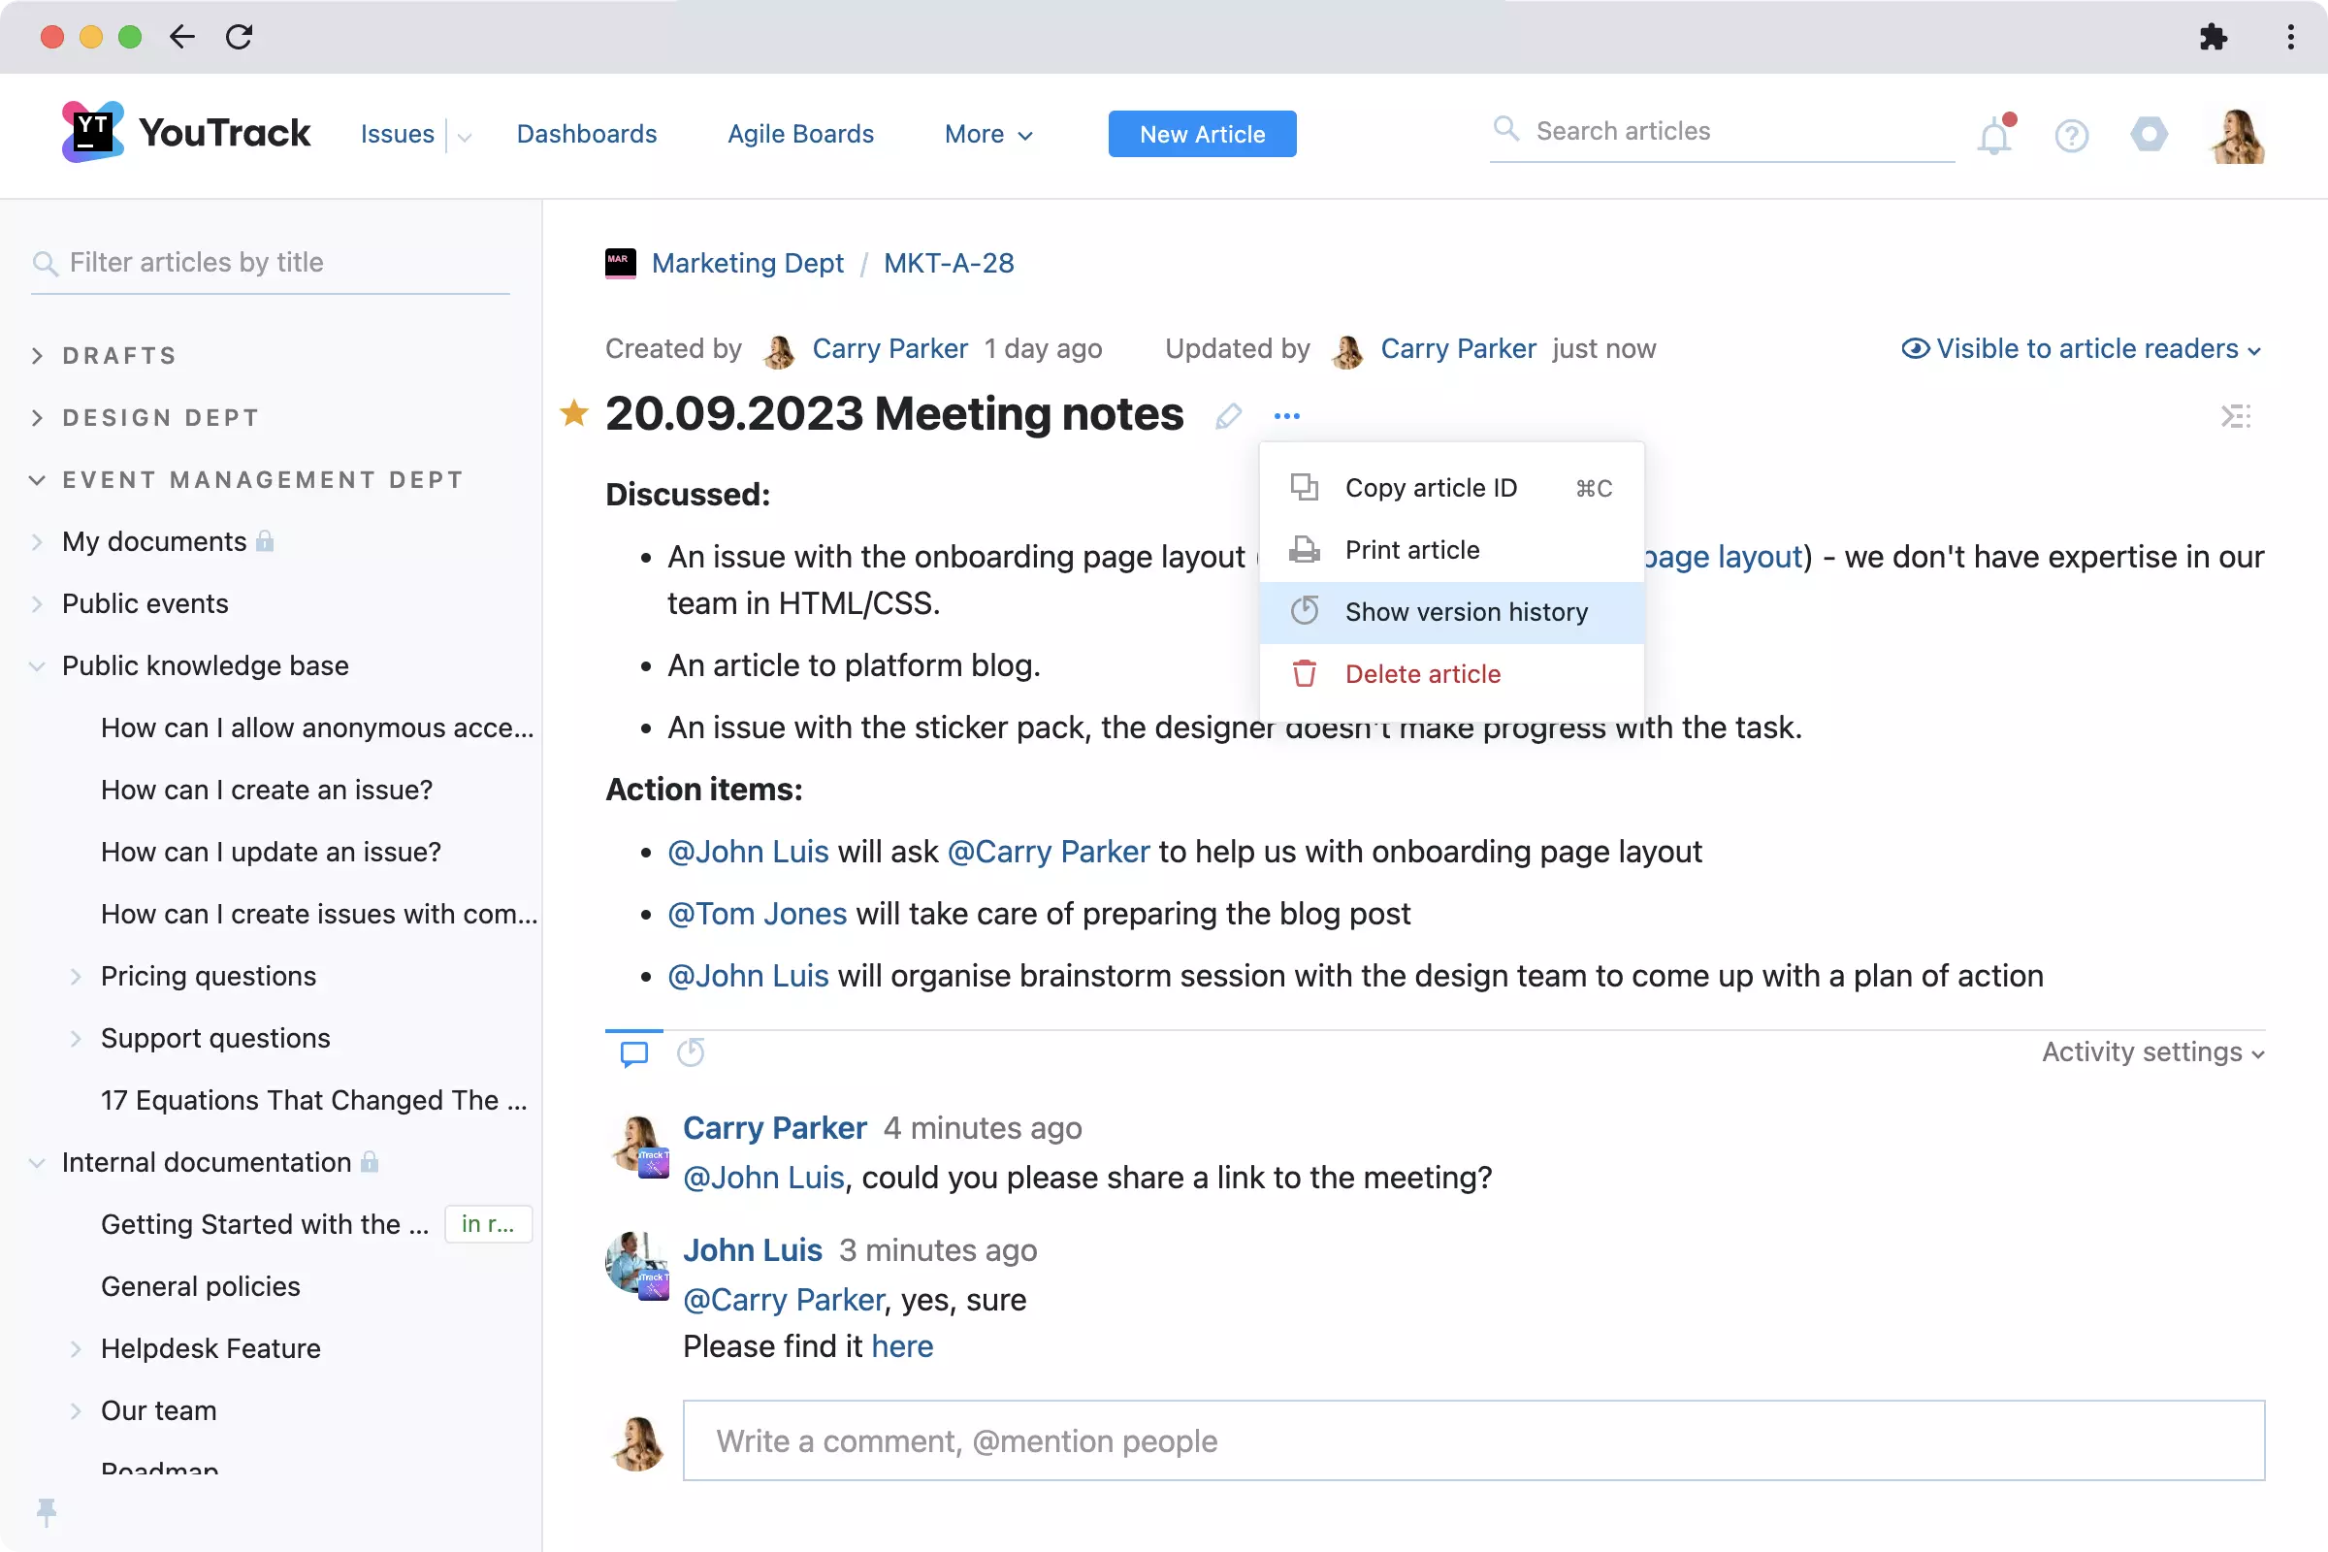Expand the Support questions item
This screenshot has width=2328, height=1552.
77,1038
